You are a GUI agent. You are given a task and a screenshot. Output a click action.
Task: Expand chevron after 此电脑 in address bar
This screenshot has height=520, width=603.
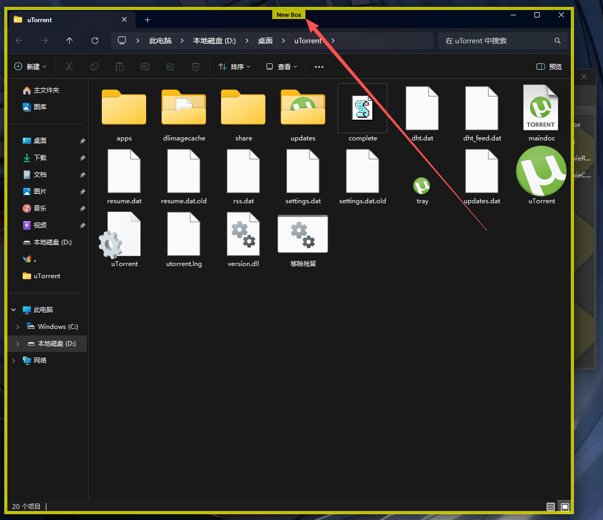[182, 41]
